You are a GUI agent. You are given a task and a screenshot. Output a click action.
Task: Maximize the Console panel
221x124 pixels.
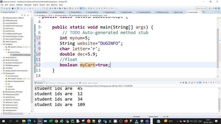[219, 83]
